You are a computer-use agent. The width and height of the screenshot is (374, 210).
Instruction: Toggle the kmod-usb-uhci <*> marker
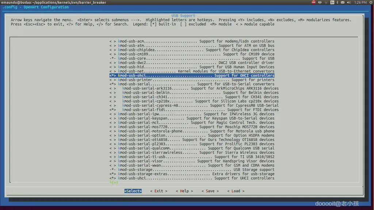pos(112,178)
